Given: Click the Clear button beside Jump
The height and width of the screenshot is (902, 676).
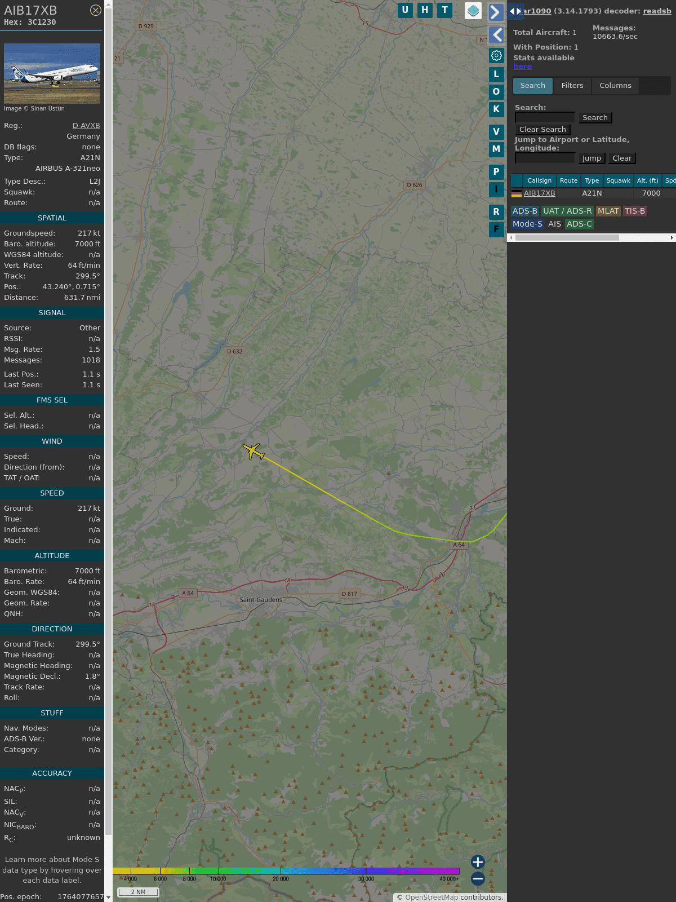Looking at the screenshot, I should coord(622,158).
